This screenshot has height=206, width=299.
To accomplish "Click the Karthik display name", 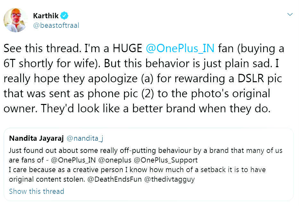I will tap(46, 15).
